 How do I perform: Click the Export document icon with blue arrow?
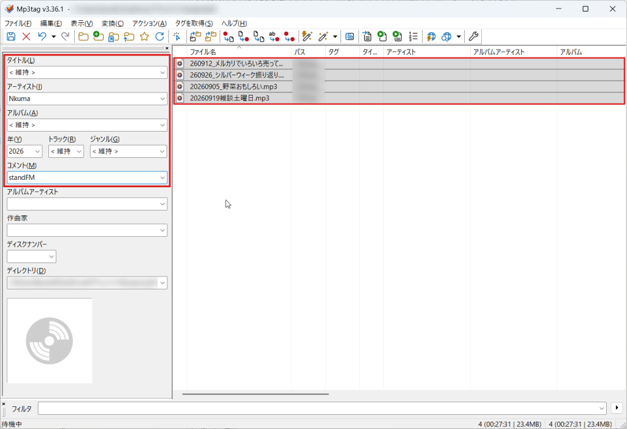367,37
